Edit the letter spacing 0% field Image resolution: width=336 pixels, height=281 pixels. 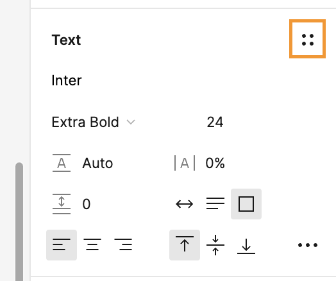click(215, 163)
